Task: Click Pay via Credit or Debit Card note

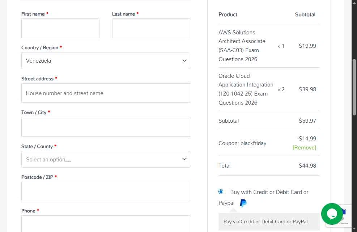Action: pos(266,222)
